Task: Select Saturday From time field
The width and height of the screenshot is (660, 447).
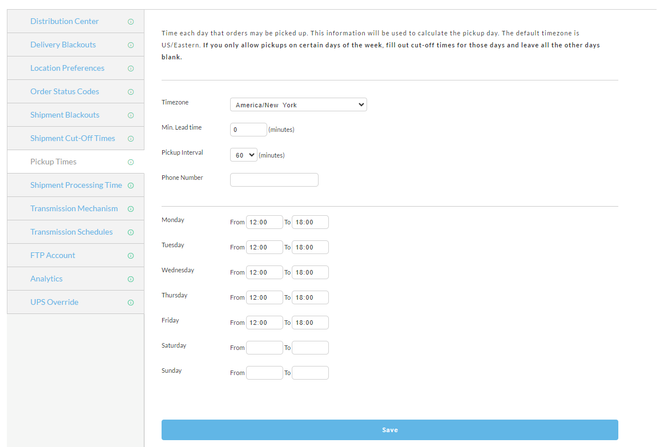Action: tap(264, 348)
